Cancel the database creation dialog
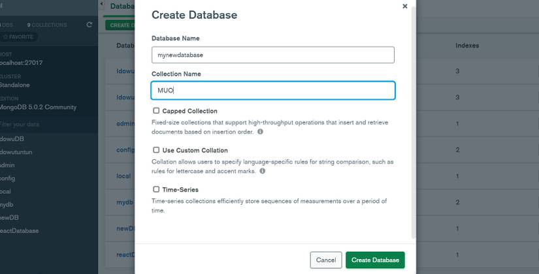539x274 pixels. coord(326,260)
